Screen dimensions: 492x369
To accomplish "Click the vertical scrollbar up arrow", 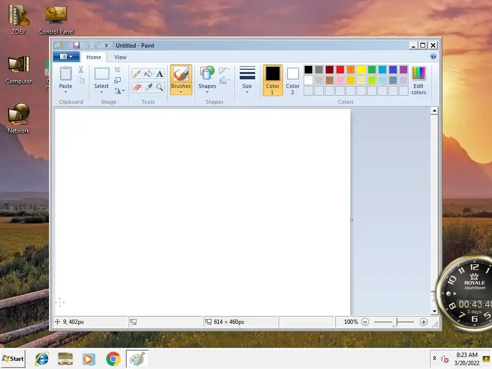I will [434, 111].
